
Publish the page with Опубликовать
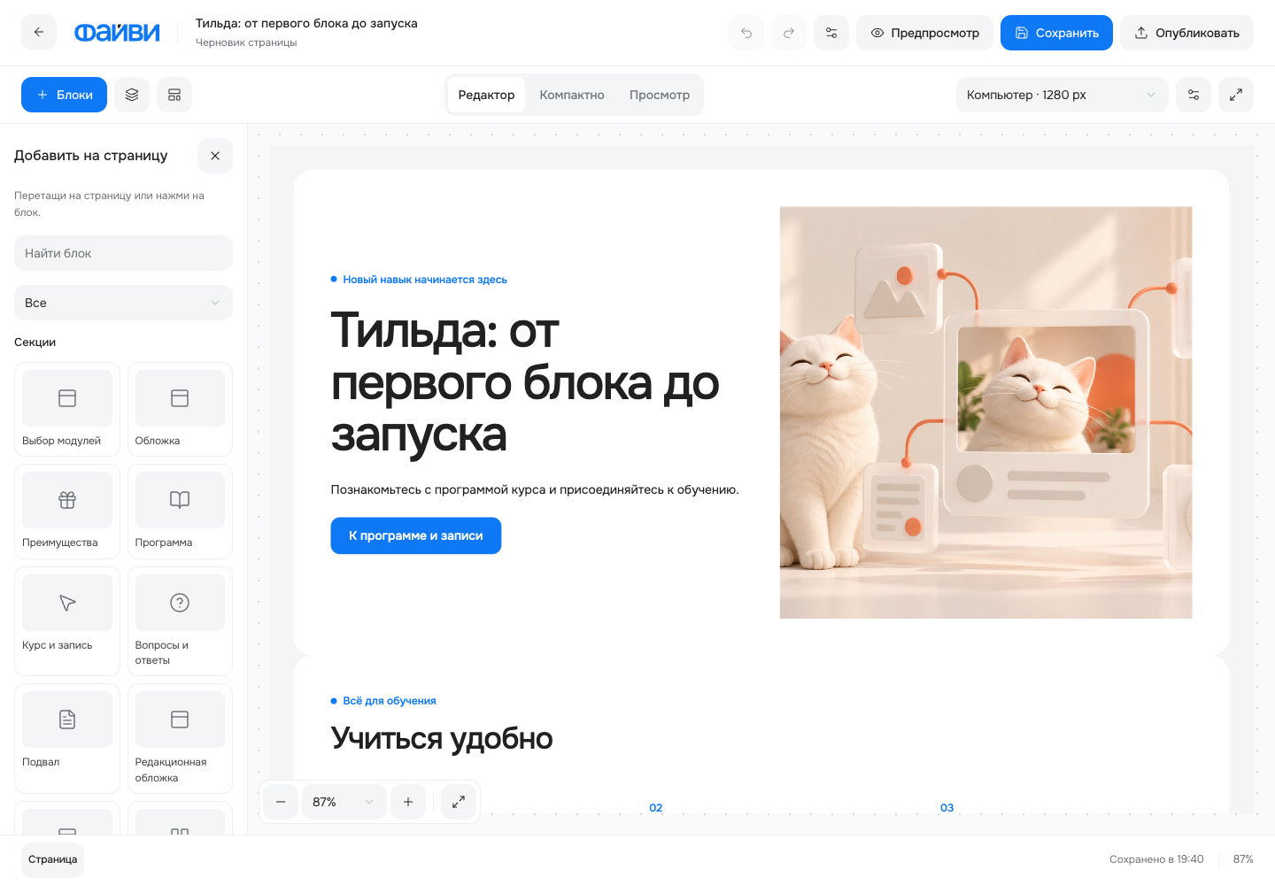pyautogui.click(x=1186, y=33)
